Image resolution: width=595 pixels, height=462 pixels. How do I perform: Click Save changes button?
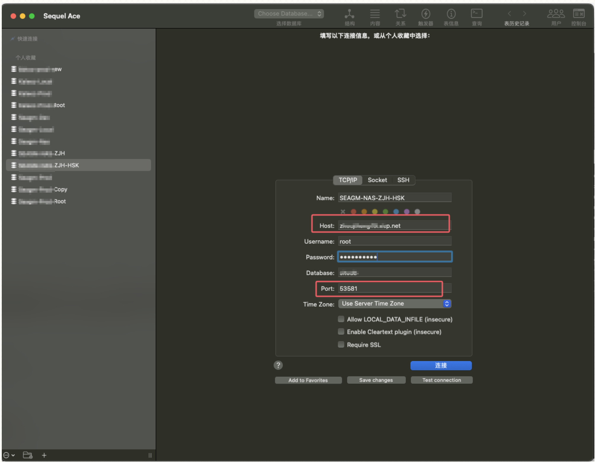click(x=376, y=380)
